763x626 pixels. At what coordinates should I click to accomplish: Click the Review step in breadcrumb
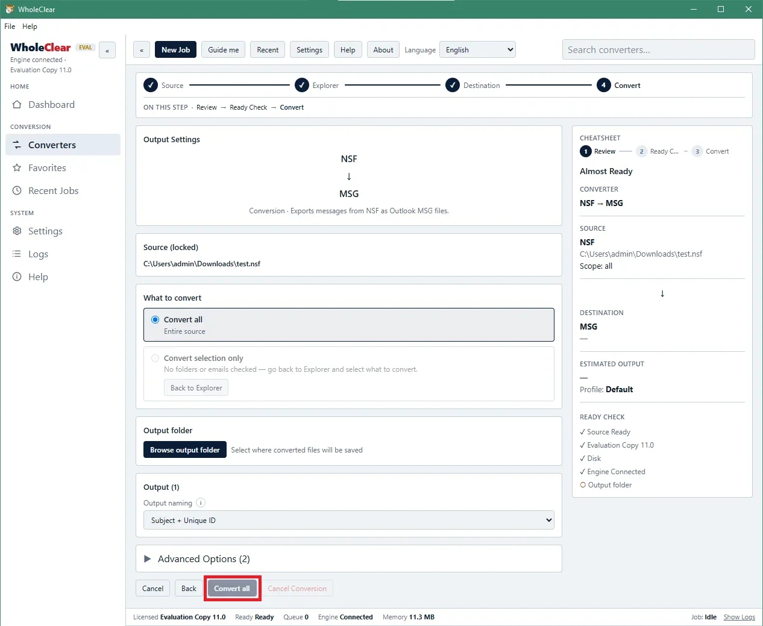click(x=207, y=107)
